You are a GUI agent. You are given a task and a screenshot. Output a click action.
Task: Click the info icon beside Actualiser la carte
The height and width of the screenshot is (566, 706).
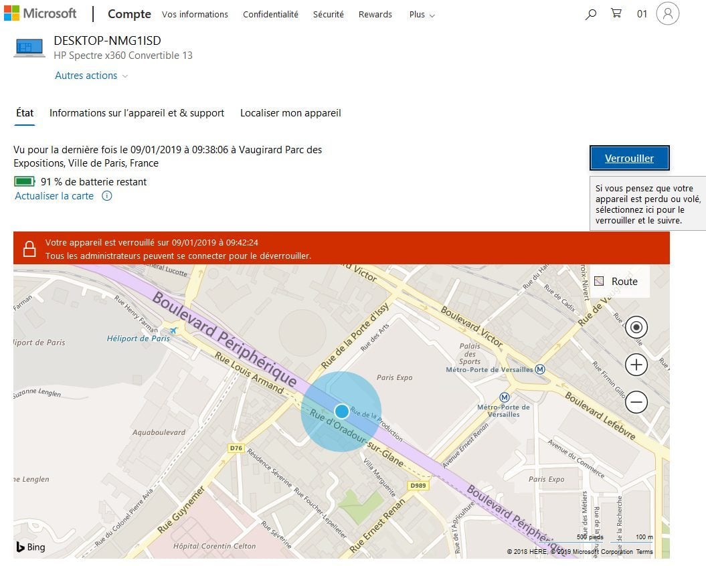coord(106,196)
